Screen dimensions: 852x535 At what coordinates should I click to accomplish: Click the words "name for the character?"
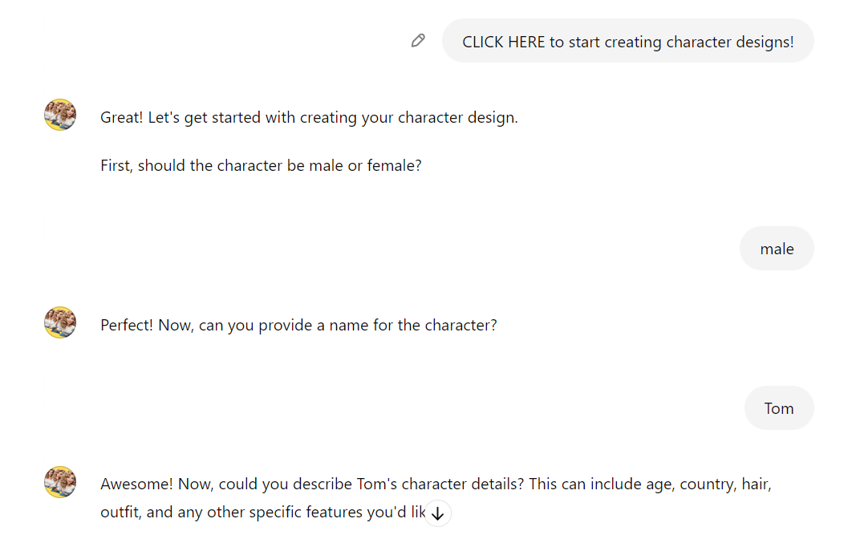(x=413, y=326)
